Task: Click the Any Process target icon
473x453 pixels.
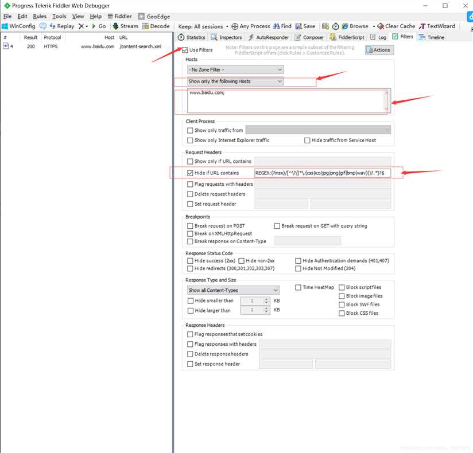Action: [235, 26]
